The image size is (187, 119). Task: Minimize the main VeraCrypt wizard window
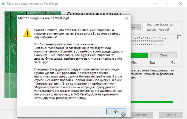coord(155,4)
